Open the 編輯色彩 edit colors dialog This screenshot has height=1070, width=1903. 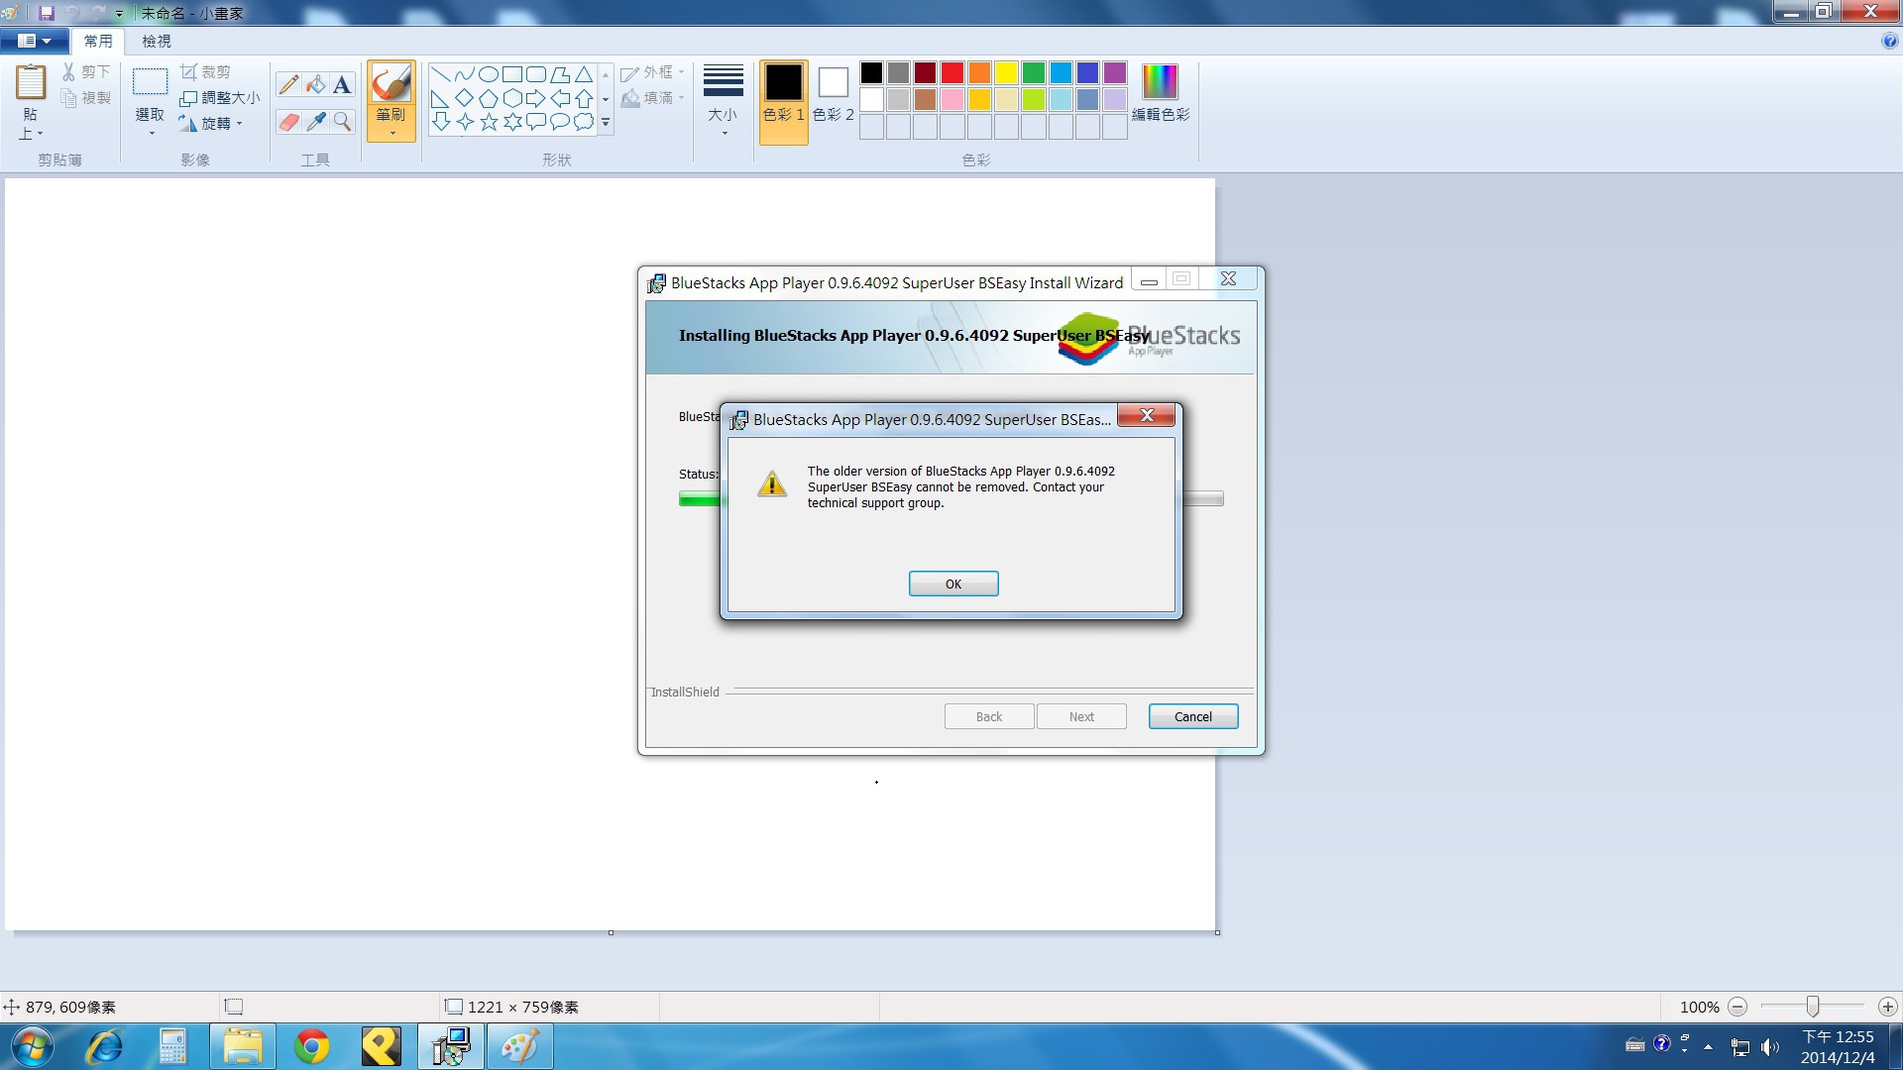[x=1161, y=94]
